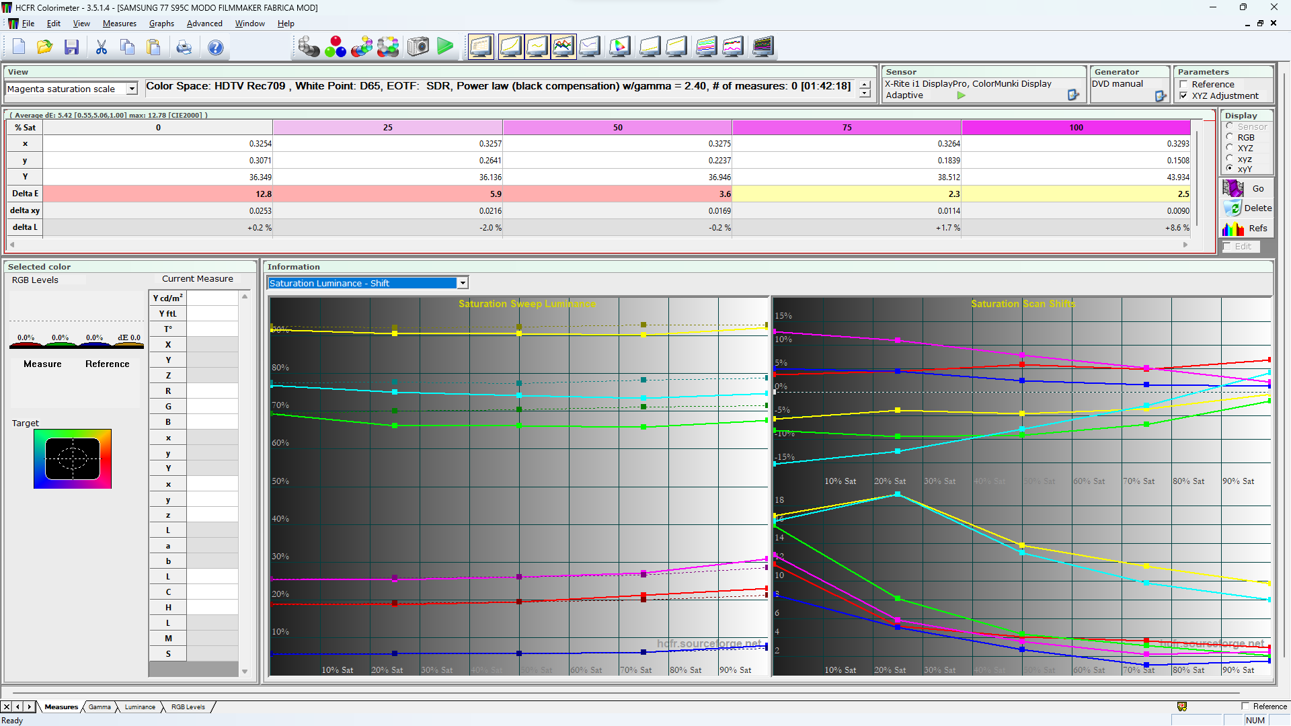Click the info text lower stepper arrow
The width and height of the screenshot is (1291, 726).
[x=865, y=93]
